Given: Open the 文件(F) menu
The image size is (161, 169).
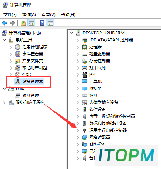Looking at the screenshot, I should coord(10,15).
